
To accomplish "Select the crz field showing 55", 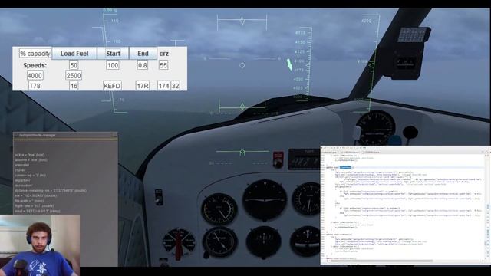I will (163, 65).
